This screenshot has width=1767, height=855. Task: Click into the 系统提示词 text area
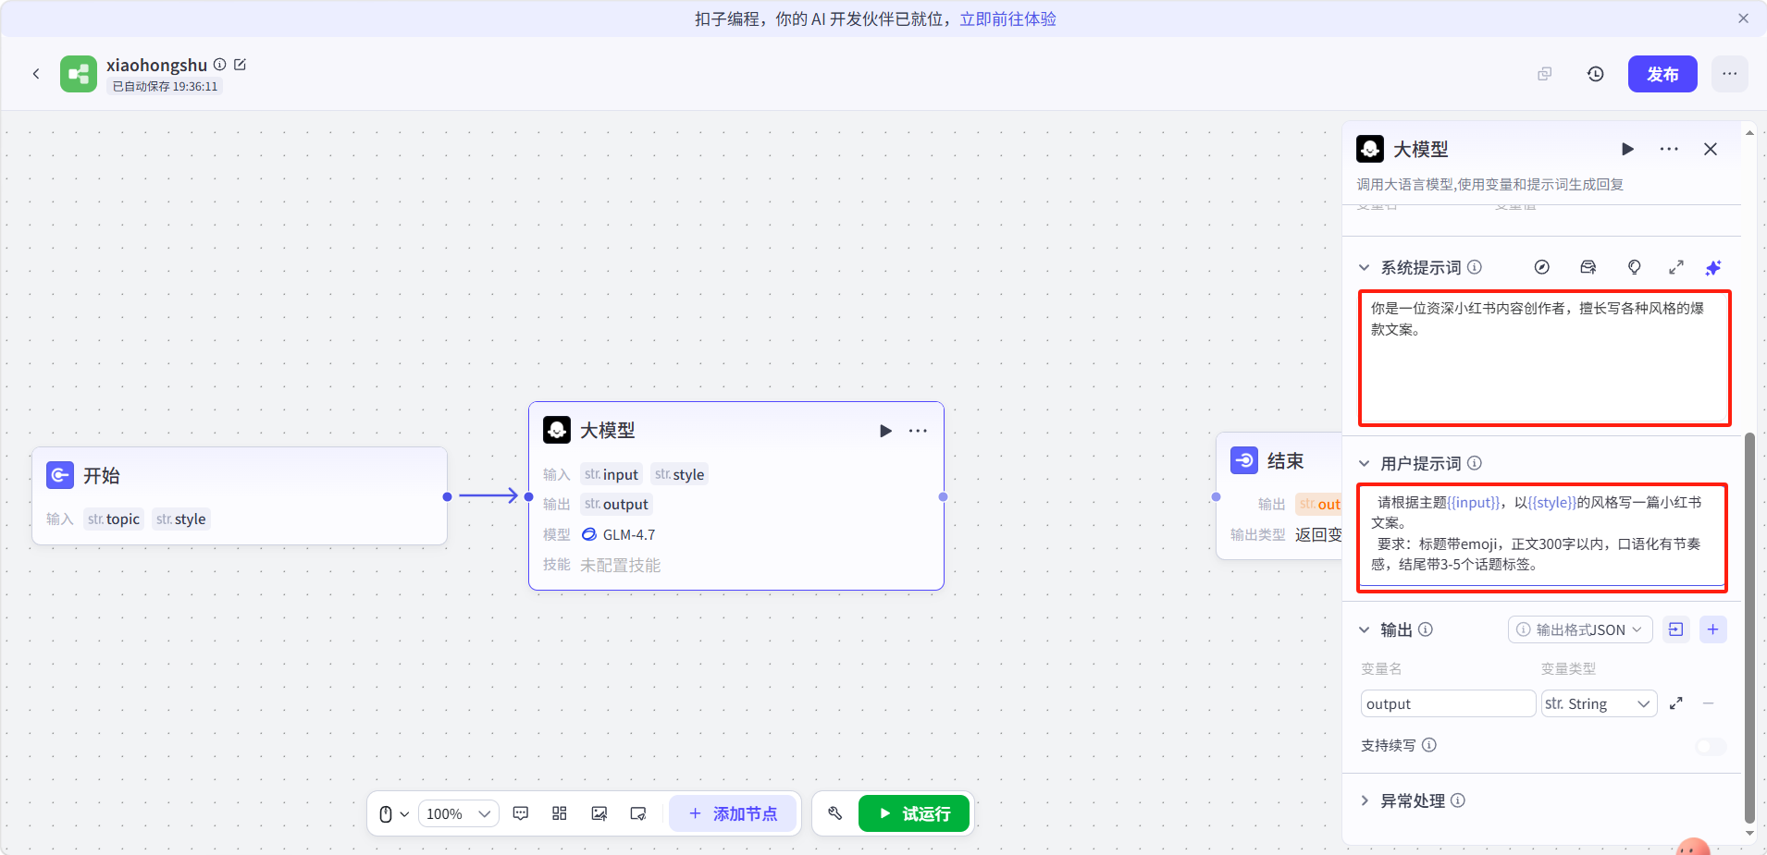pyautogui.click(x=1544, y=358)
